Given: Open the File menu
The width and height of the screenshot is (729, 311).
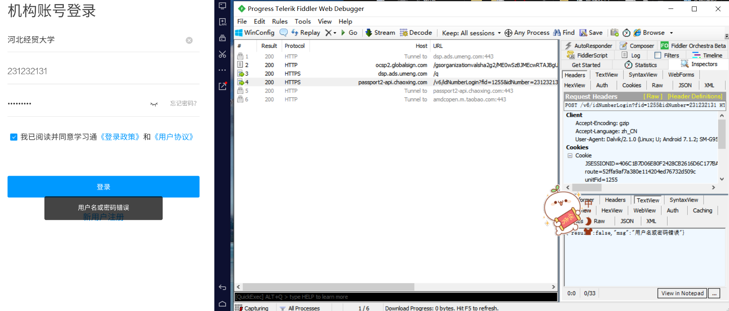Looking at the screenshot, I should 242,21.
